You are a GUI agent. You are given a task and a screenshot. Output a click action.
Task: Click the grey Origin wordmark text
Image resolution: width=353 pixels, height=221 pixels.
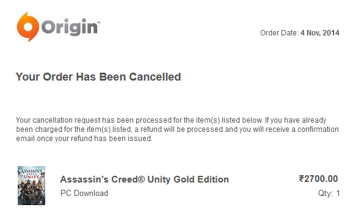(70, 27)
